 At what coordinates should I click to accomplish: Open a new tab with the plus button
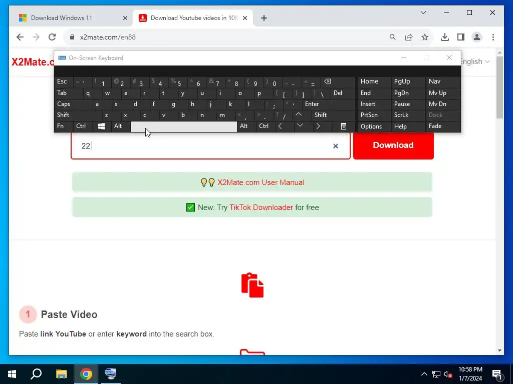(264, 18)
